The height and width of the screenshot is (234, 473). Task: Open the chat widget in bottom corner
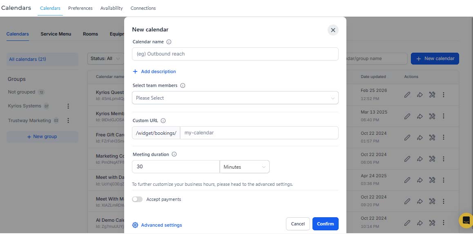466,221
